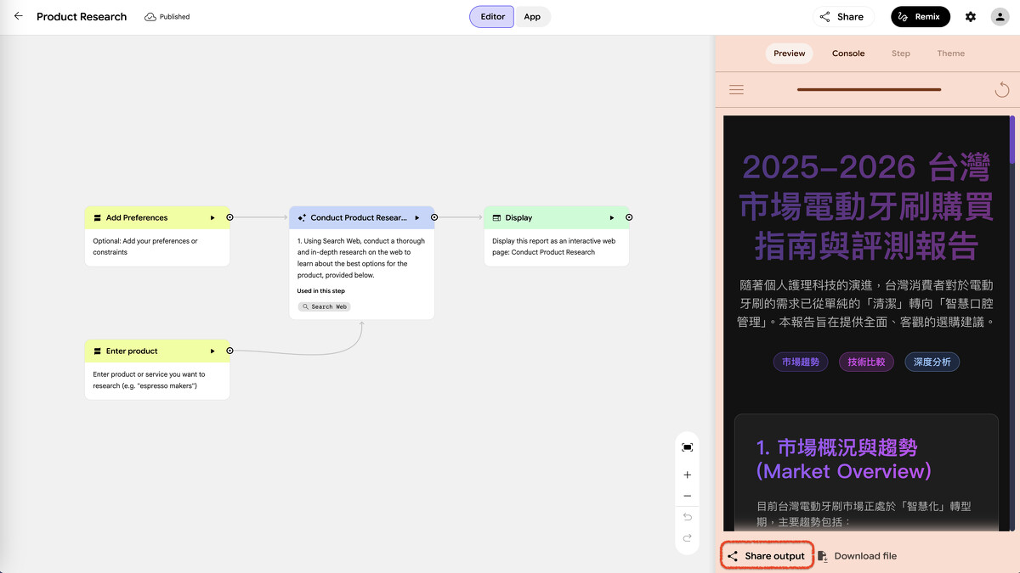The height and width of the screenshot is (573, 1020).
Task: Zoom out on the canvas with minus
Action: point(688,496)
